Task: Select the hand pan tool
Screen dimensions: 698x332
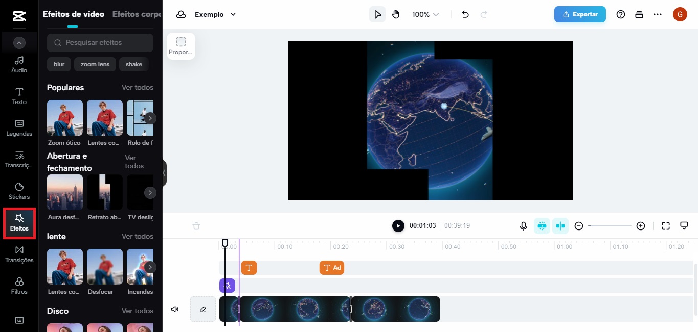Action: (395, 14)
